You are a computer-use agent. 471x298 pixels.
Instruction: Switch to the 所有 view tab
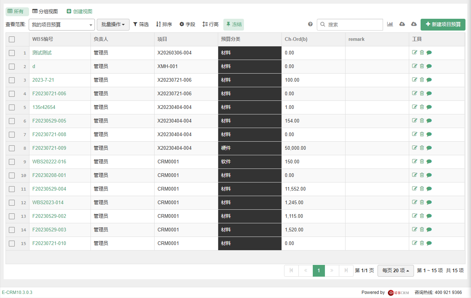point(17,11)
